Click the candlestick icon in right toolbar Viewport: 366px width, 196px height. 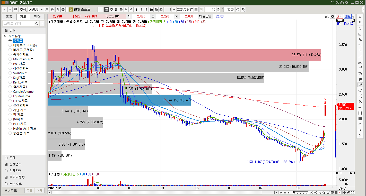point(360,79)
